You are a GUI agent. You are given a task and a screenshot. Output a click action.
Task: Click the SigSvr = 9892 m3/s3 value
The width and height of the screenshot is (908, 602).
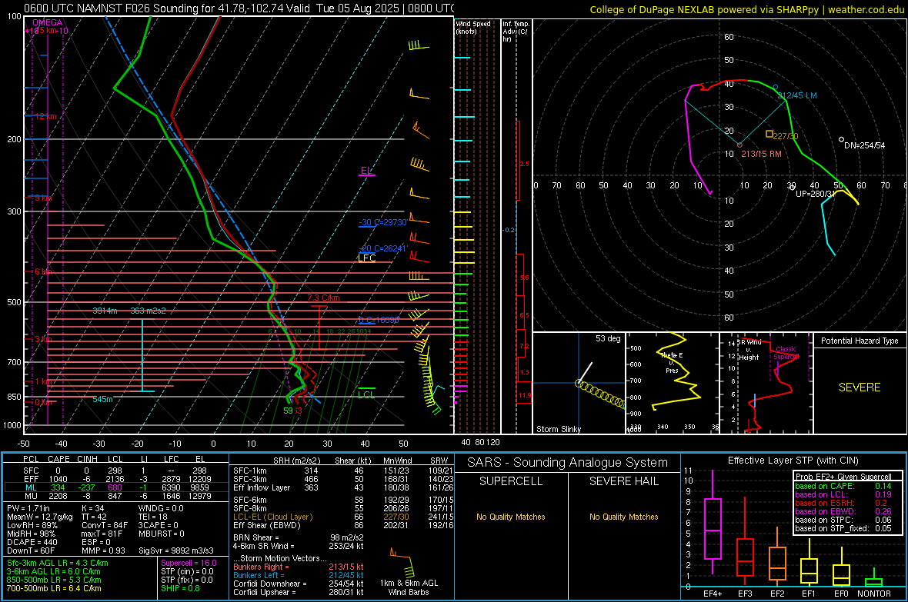click(x=175, y=550)
